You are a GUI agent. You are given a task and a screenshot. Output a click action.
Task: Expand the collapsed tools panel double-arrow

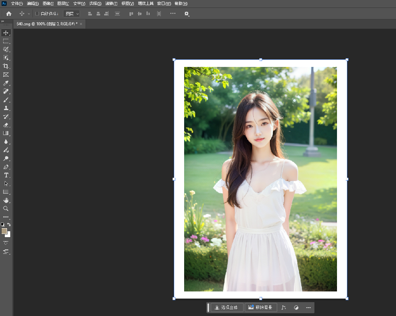point(3,21)
